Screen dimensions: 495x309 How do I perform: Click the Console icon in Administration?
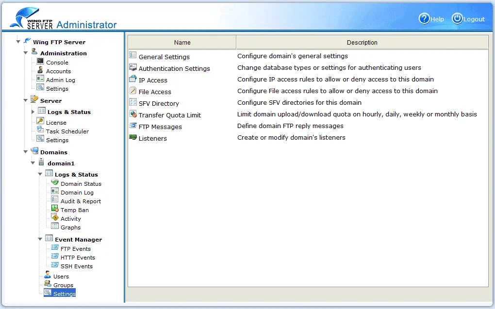[x=40, y=61]
